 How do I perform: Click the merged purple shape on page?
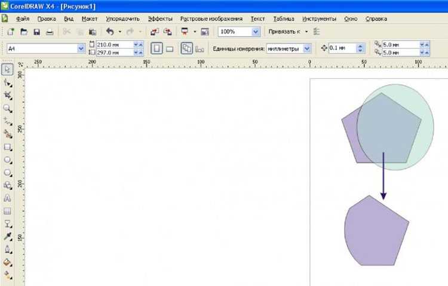pos(376,231)
